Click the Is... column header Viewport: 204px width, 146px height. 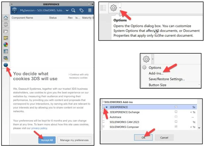pyautogui.click(x=78, y=18)
